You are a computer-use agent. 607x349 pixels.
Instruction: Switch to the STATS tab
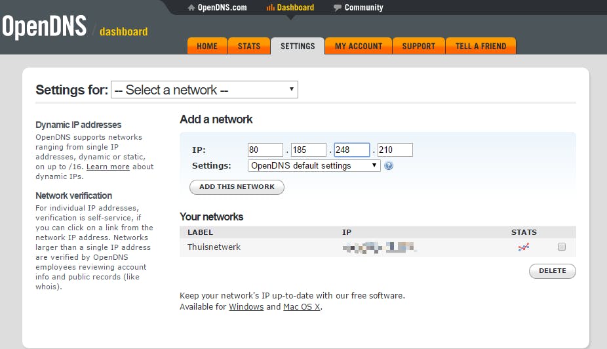point(249,46)
